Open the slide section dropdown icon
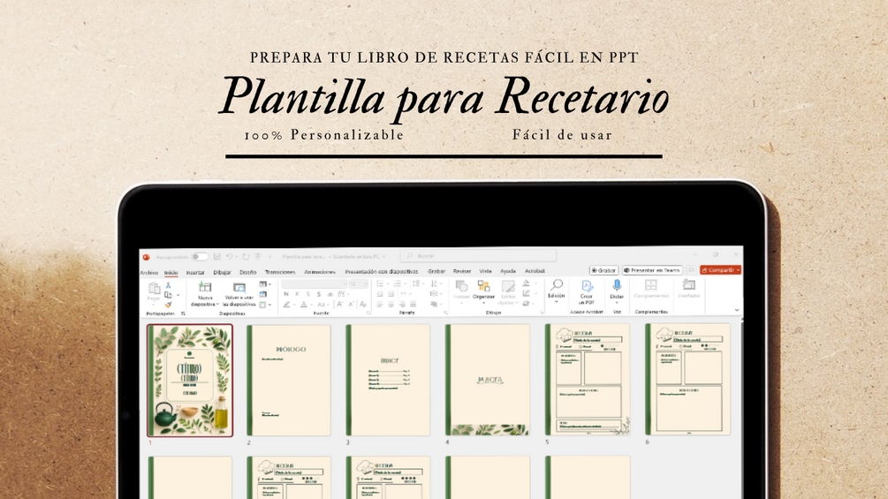 pyautogui.click(x=264, y=305)
